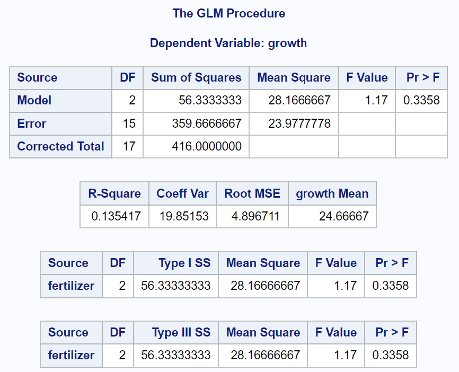Viewport: 459px width, 372px height.
Task: Select the Type III SS column header
Action: pyautogui.click(x=181, y=332)
